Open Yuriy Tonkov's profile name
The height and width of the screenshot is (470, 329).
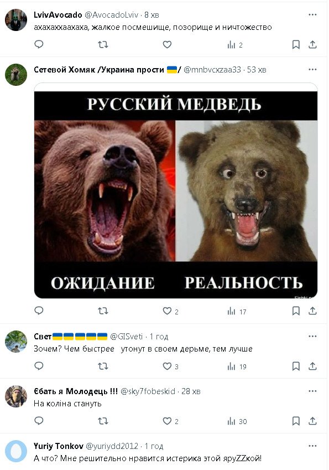coord(59,446)
